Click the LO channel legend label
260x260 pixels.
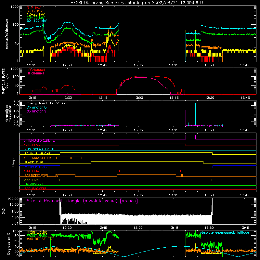click(x=36, y=70)
